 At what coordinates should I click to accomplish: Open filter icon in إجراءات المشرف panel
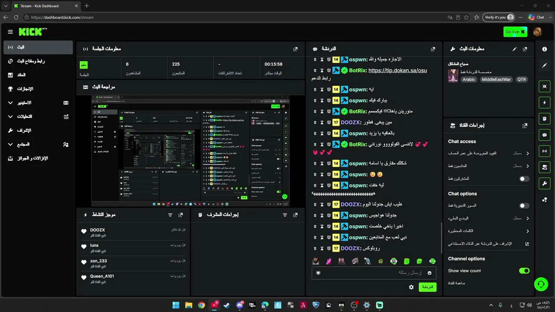(285, 215)
